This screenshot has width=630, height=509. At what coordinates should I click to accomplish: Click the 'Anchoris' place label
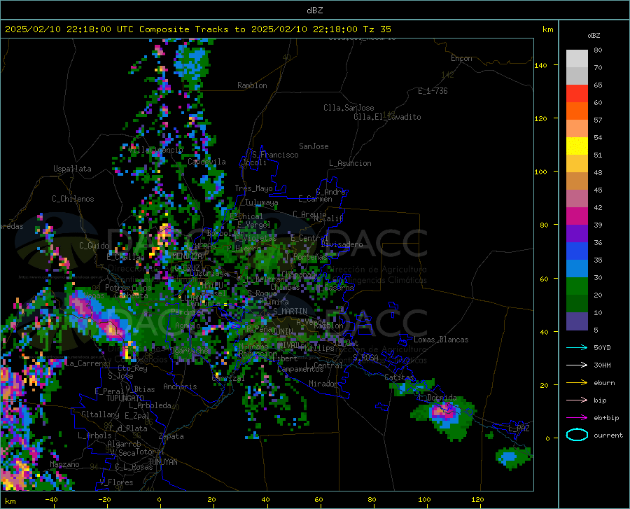(x=180, y=386)
